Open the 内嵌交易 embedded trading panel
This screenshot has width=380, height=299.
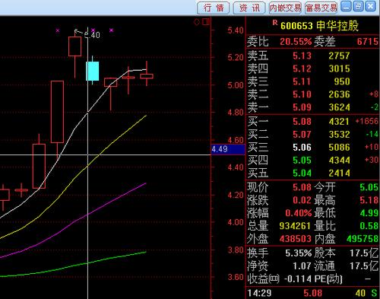[285, 8]
